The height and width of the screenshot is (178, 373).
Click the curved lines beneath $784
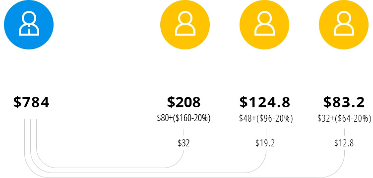click(x=30, y=142)
